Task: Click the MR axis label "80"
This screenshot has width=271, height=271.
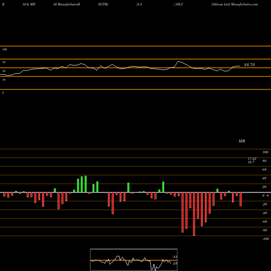Action: [264, 161]
